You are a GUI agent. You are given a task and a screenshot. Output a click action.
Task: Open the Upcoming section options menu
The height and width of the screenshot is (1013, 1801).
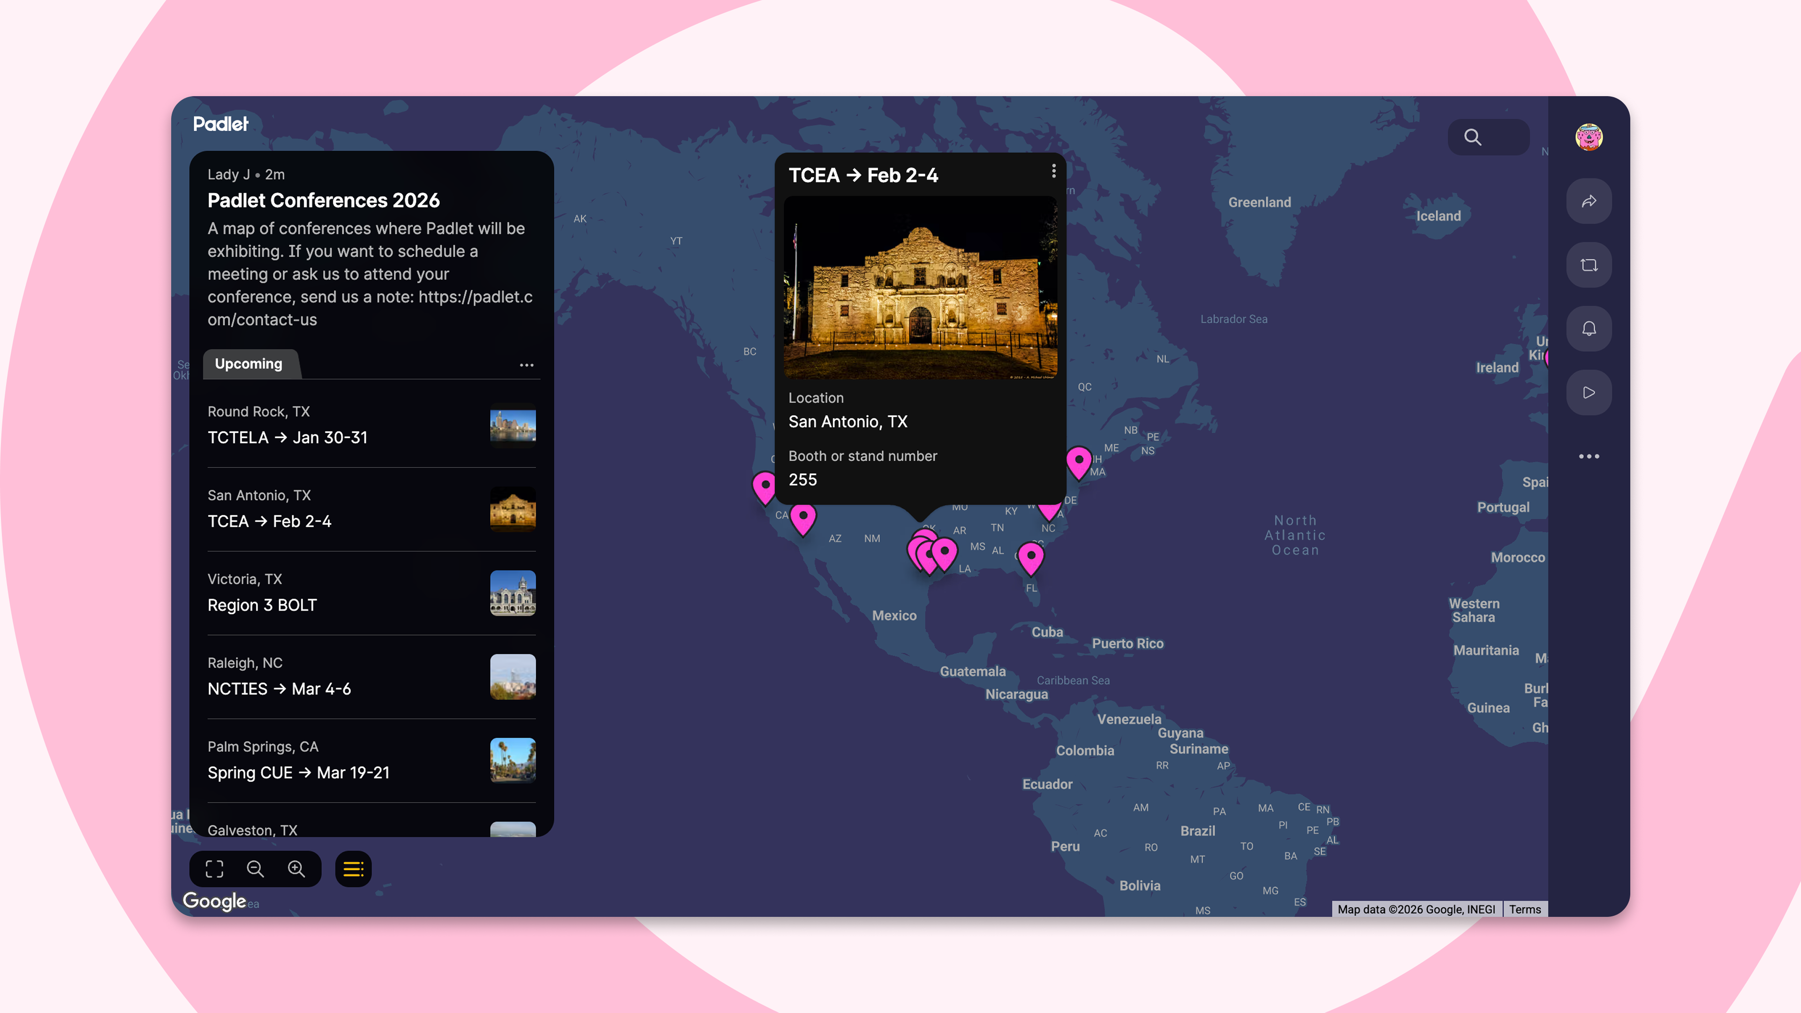pyautogui.click(x=526, y=365)
